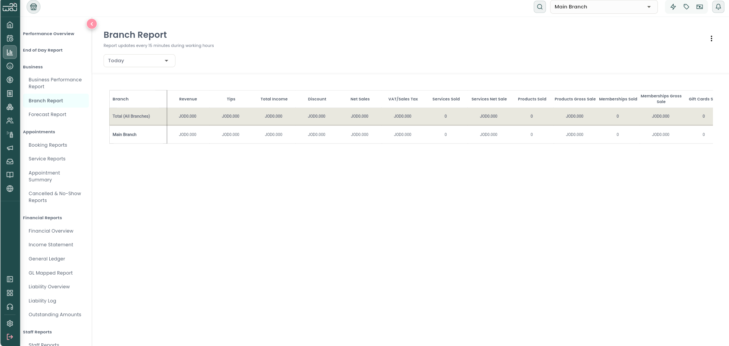This screenshot has width=729, height=346.
Task: Open the headset support icon
Action: coord(10,307)
